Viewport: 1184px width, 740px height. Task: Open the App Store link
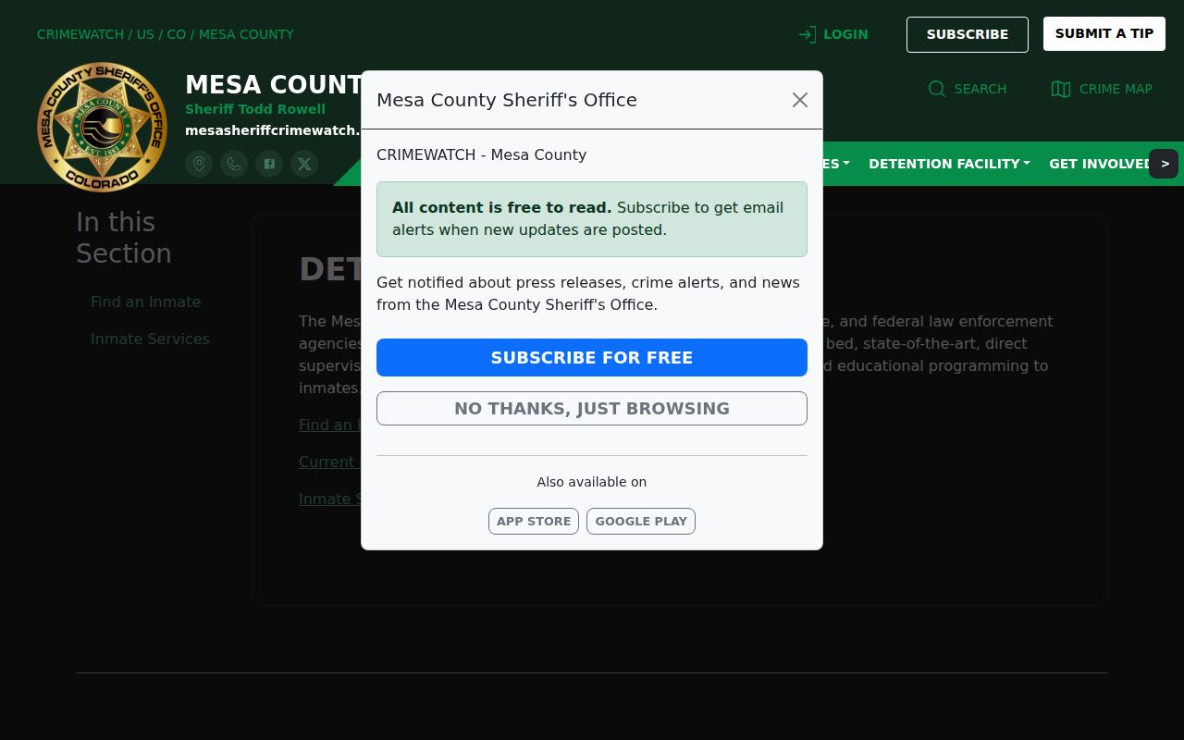[x=534, y=521]
